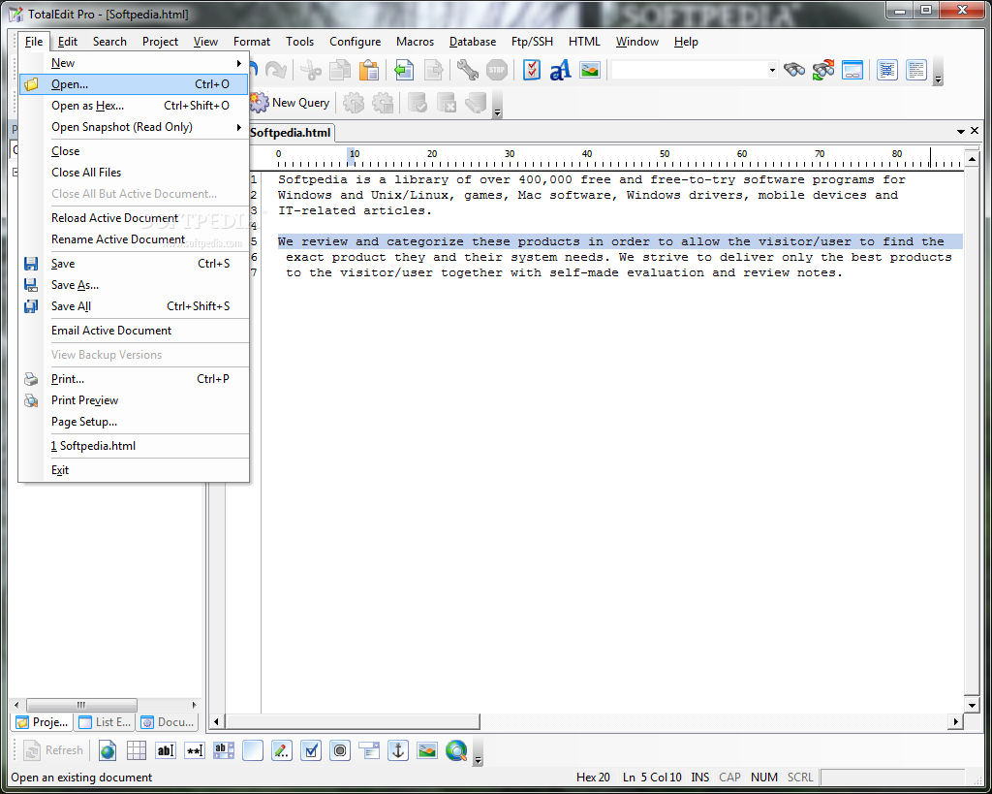Click Rename Active Document

coord(133,239)
